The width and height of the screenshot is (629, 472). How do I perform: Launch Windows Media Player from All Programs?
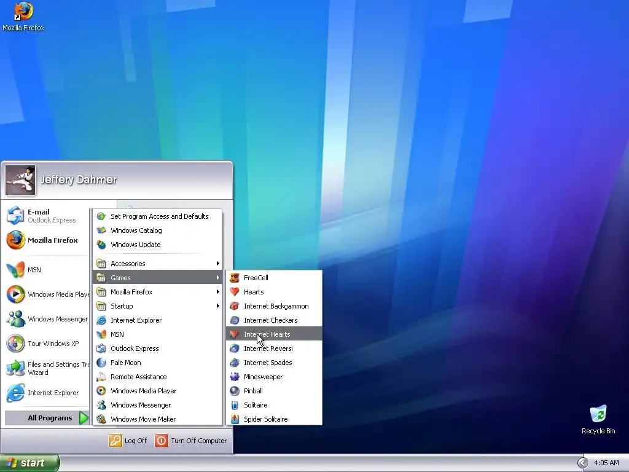click(158, 391)
